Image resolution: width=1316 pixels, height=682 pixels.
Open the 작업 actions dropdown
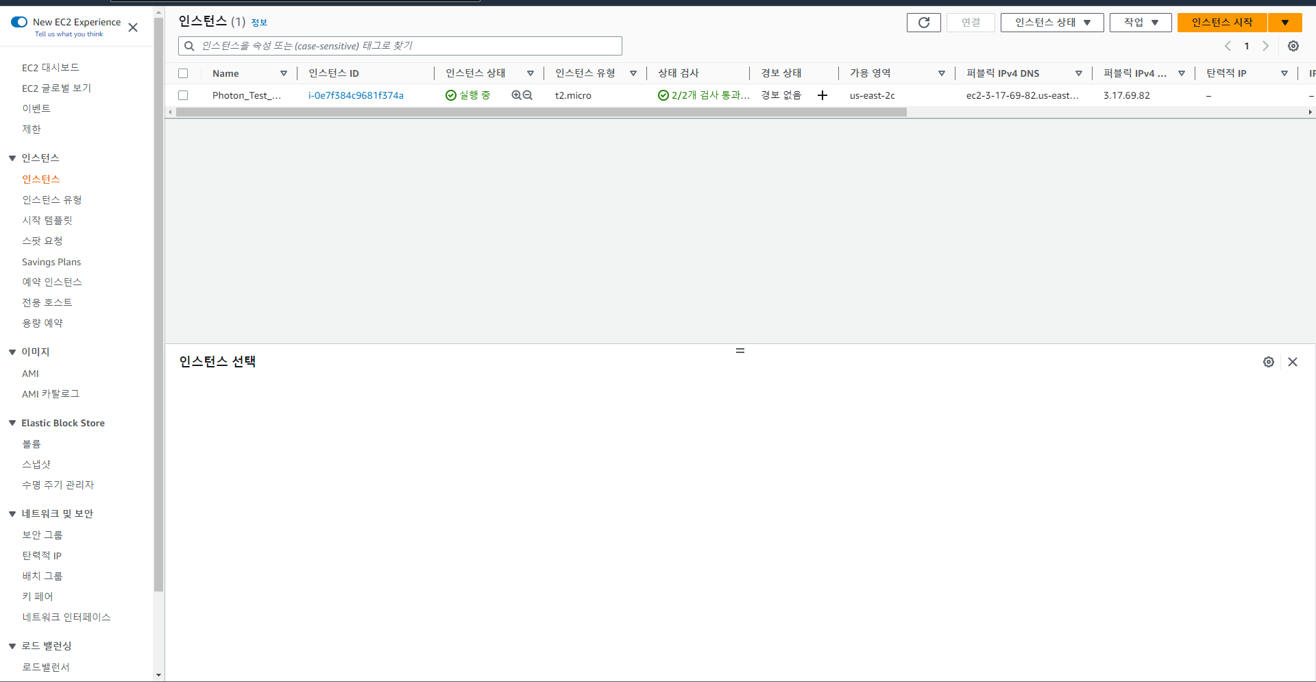[1141, 23]
